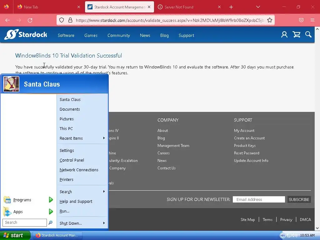This screenshot has width=320, height=240.
Task: Switch to the Server Not Found tab
Action: coord(189,7)
